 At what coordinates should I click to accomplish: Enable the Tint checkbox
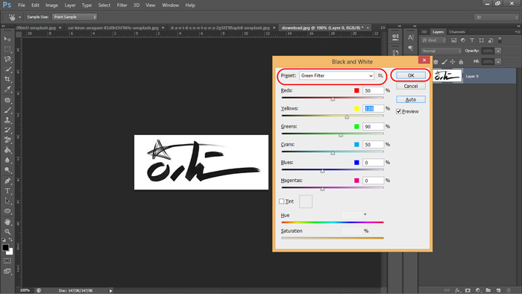click(x=282, y=201)
